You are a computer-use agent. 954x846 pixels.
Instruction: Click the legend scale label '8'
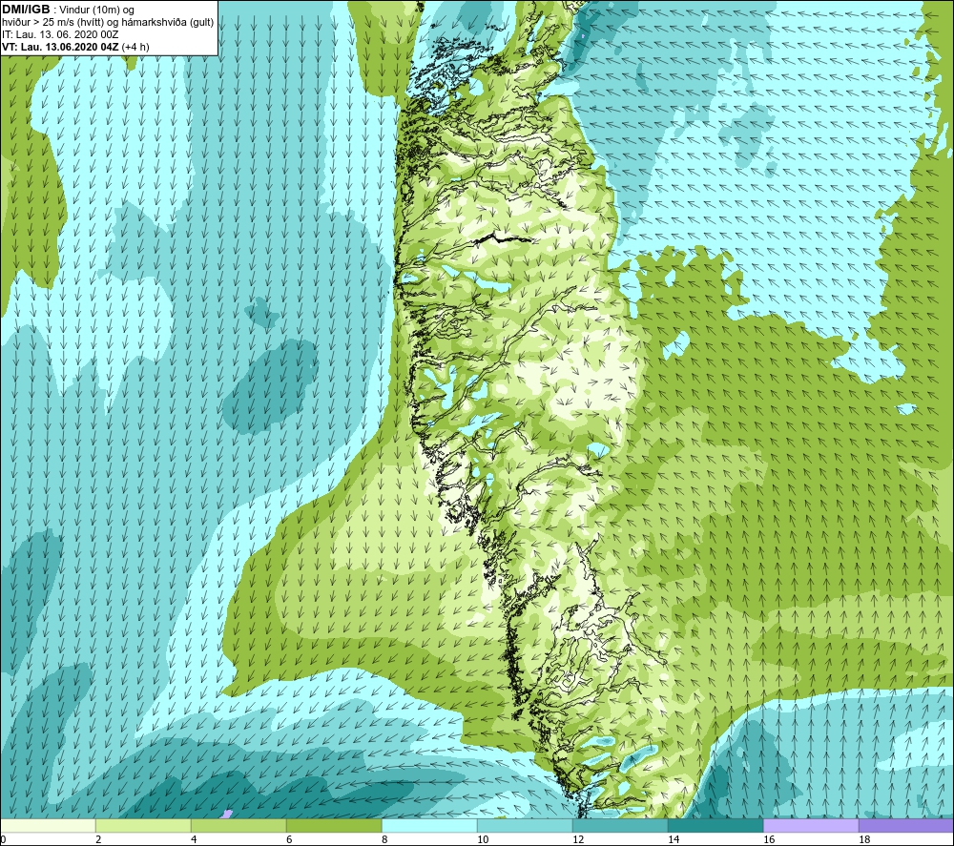(x=385, y=839)
